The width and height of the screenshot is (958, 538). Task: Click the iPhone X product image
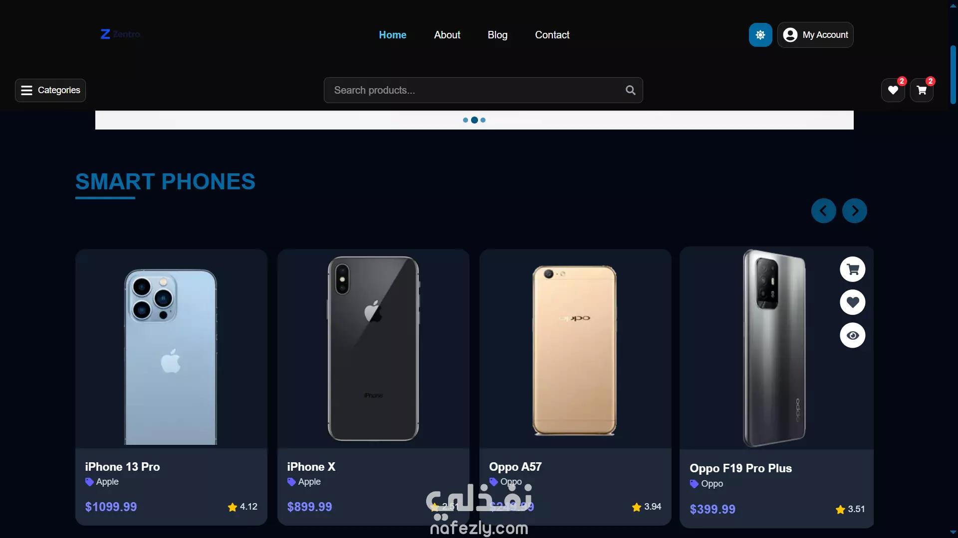(x=373, y=349)
